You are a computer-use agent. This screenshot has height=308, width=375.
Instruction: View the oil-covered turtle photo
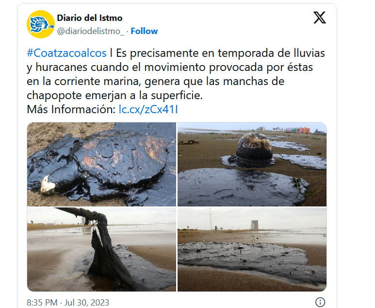coord(101,164)
